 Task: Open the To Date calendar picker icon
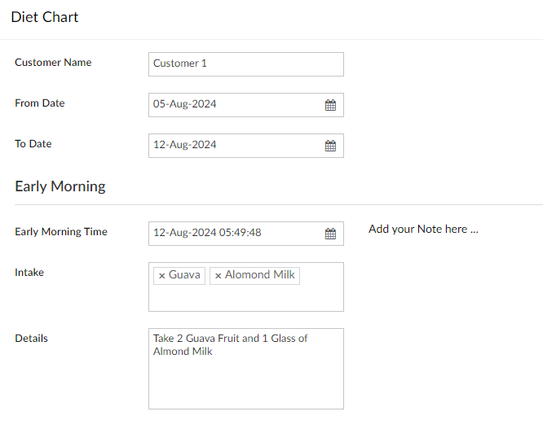(330, 146)
